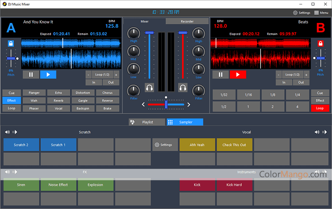Trigger the Siren sample pad
This screenshot has height=209, width=332.
tap(21, 185)
